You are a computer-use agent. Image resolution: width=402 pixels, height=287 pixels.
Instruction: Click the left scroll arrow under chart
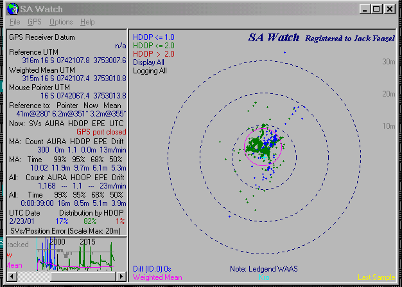click(11, 275)
